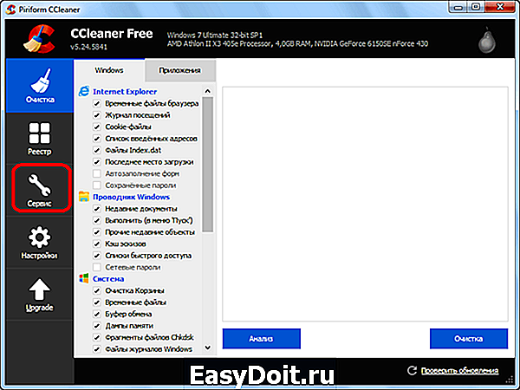
Task: Select Система section header
Action: (108, 279)
